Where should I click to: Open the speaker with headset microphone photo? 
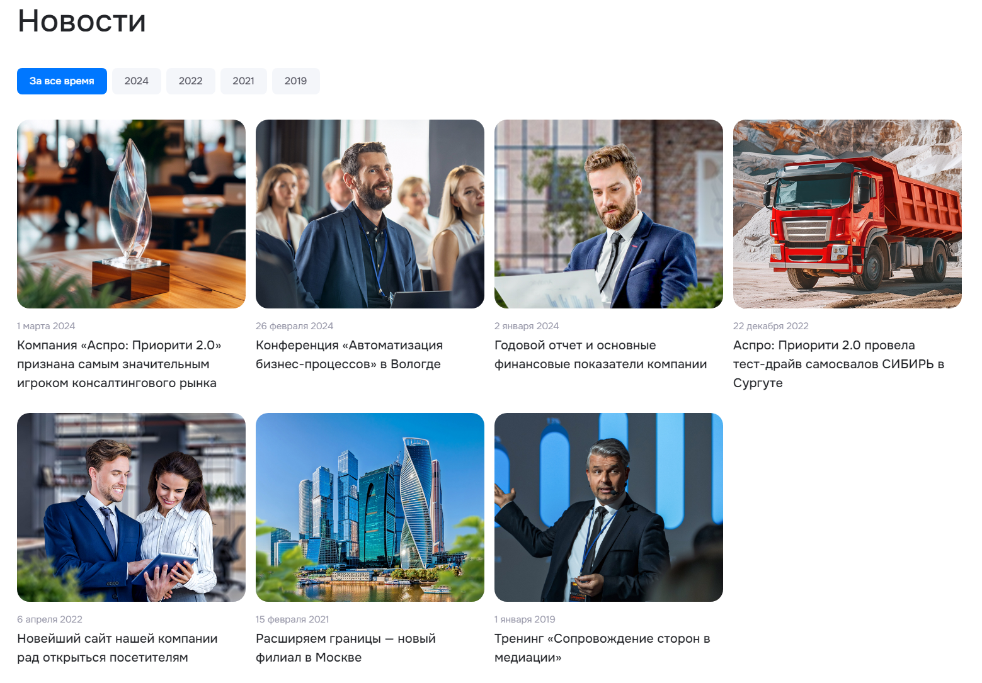click(x=608, y=507)
